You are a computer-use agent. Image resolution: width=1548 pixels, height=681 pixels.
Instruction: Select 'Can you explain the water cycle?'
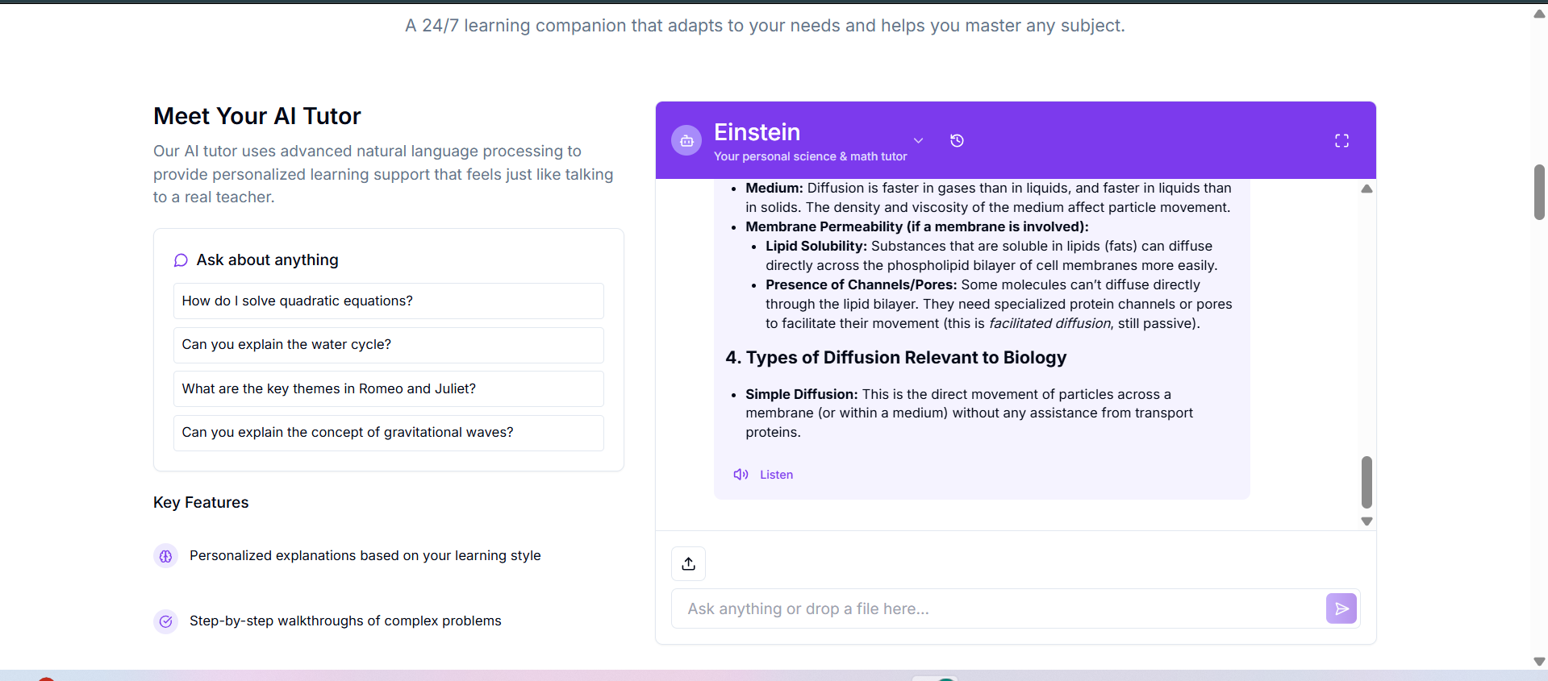388,345
